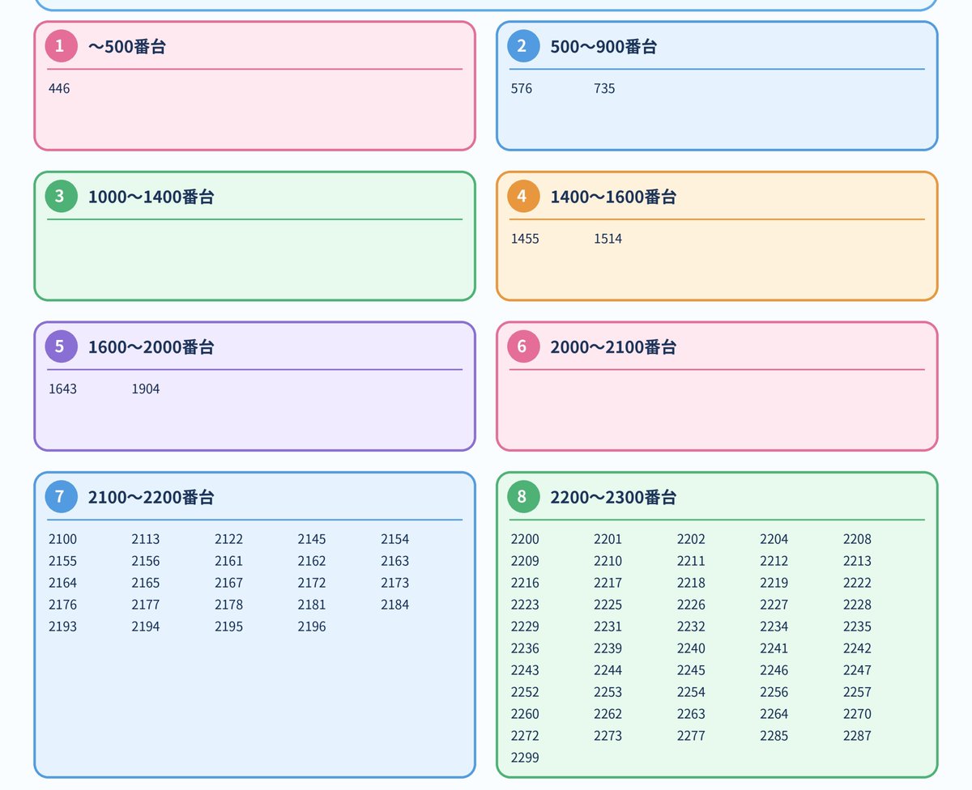972x790 pixels.
Task: Click number 2287
Action: click(857, 736)
